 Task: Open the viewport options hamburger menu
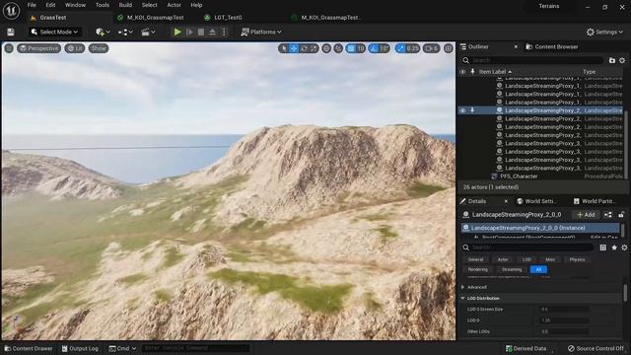[x=9, y=48]
